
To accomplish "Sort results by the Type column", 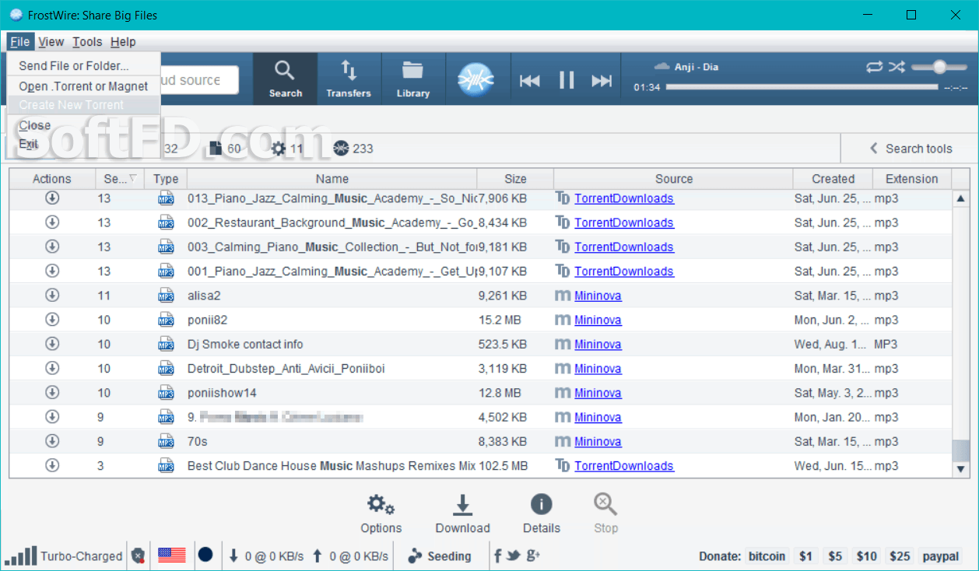I will [x=166, y=179].
